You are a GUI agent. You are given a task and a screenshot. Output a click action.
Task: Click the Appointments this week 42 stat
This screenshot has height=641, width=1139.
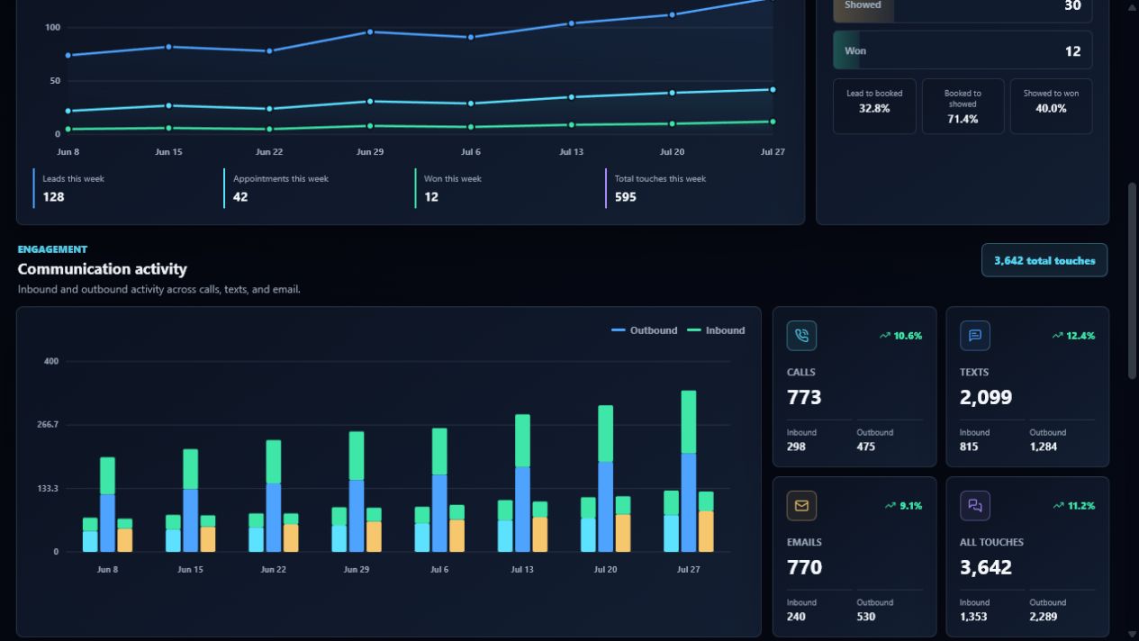point(315,188)
